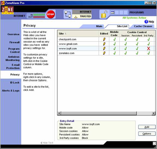Click the scrollbar right arrow of site list
This screenshot has height=149, width=157.
click(153, 113)
